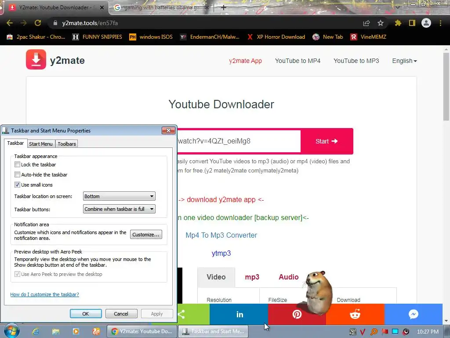
Task: Open the Windows Start orb
Action: (x=11, y=331)
